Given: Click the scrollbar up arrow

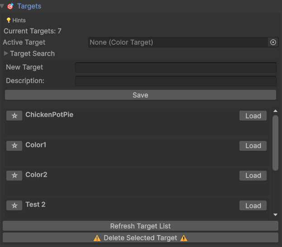Looking at the screenshot, I should tap(275, 111).
